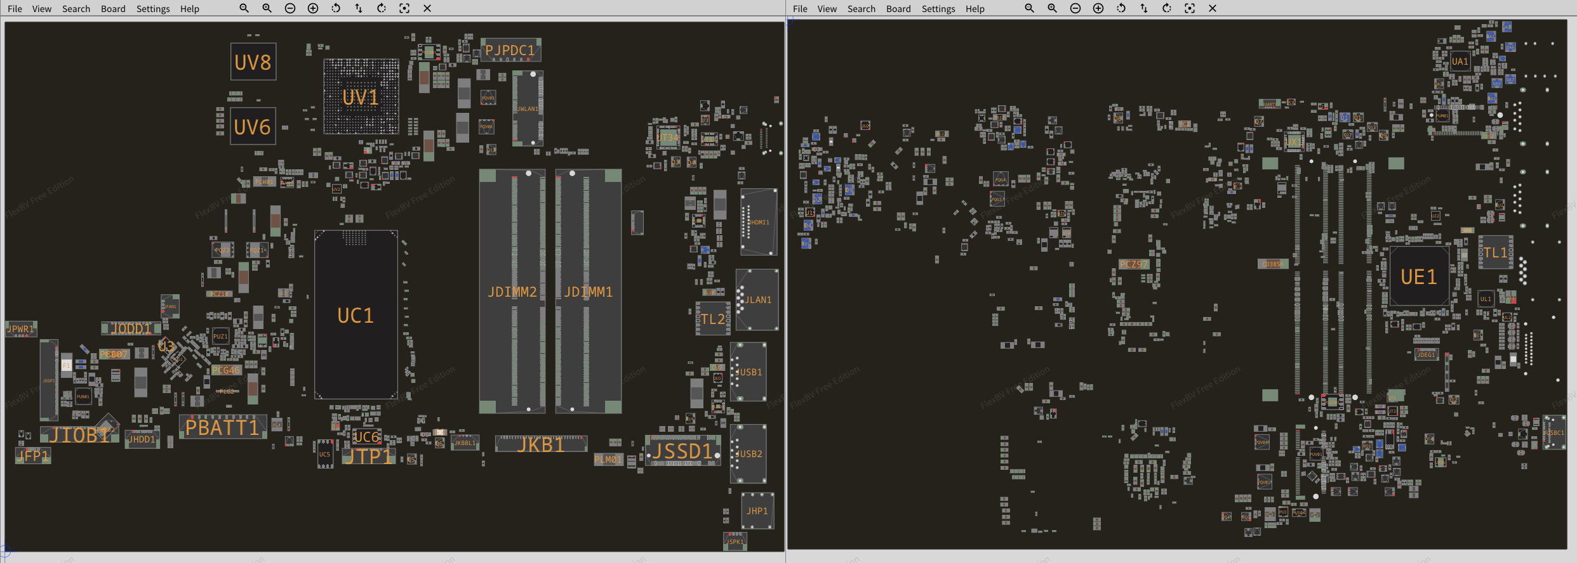Image resolution: width=1577 pixels, height=563 pixels.
Task: Open the Board menu in left window
Action: pos(113,9)
